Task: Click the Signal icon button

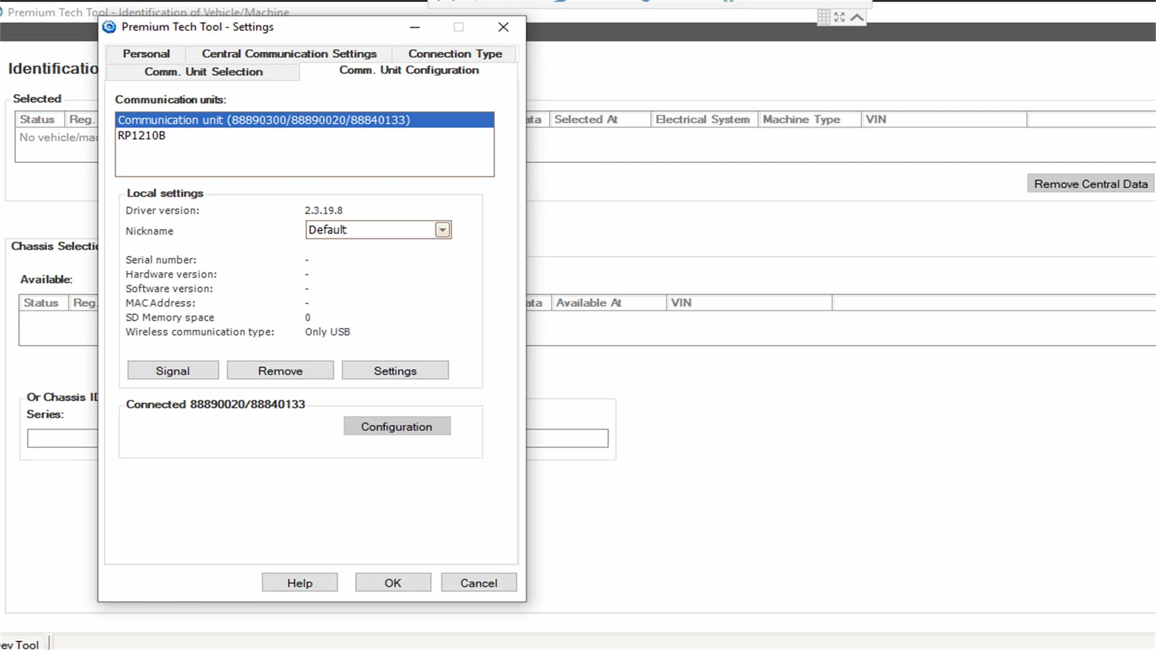Action: [x=172, y=371]
